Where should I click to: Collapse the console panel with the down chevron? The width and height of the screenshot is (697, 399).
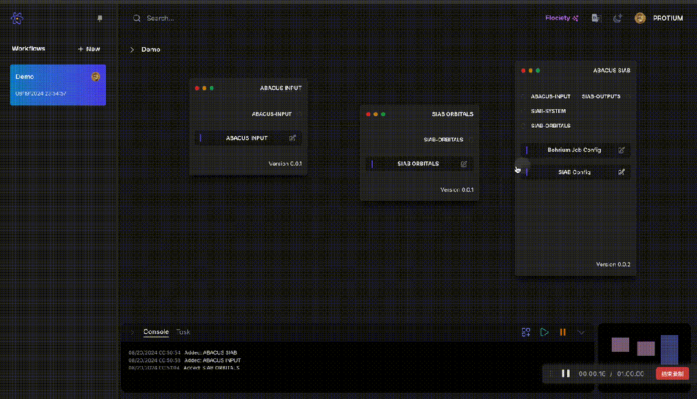coord(581,332)
